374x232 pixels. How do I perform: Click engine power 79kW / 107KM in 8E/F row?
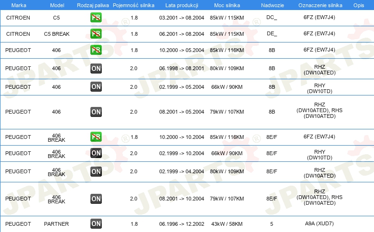click(x=227, y=199)
